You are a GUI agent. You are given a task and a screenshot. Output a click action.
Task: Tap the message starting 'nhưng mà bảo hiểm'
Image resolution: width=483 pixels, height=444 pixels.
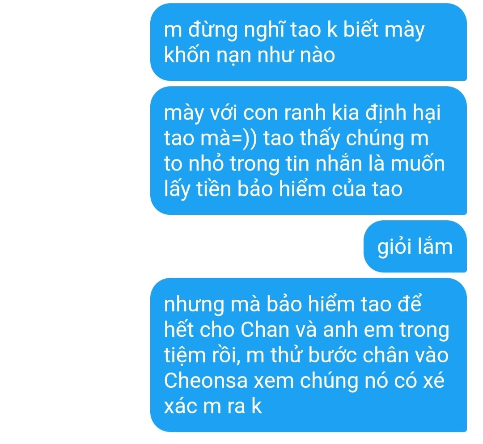click(308, 355)
